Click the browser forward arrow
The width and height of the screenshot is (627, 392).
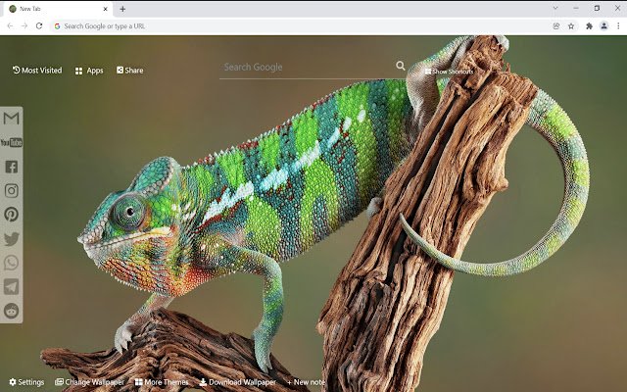coord(24,26)
